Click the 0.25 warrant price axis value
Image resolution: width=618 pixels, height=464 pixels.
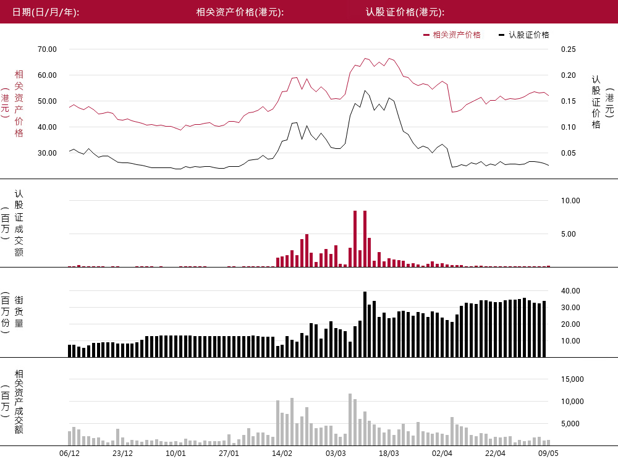point(569,49)
